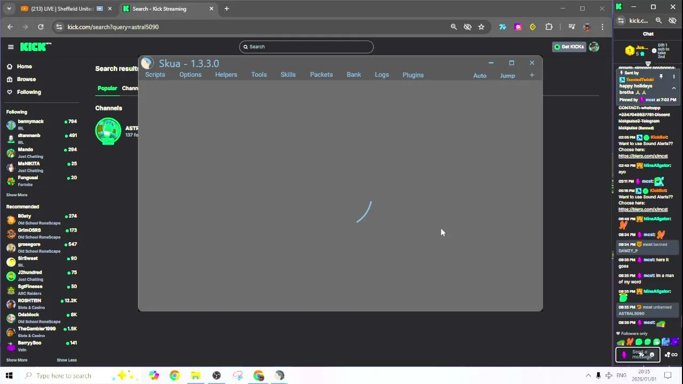The width and height of the screenshot is (683, 384).
Task: Open the Scripts menu in Skua
Action: [x=155, y=75]
